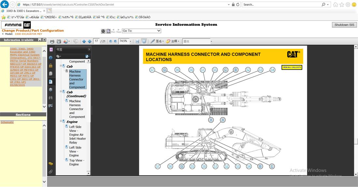Select Cab (Continued) Machine Harness bookmark
The image size is (358, 187).
(x=77, y=109)
